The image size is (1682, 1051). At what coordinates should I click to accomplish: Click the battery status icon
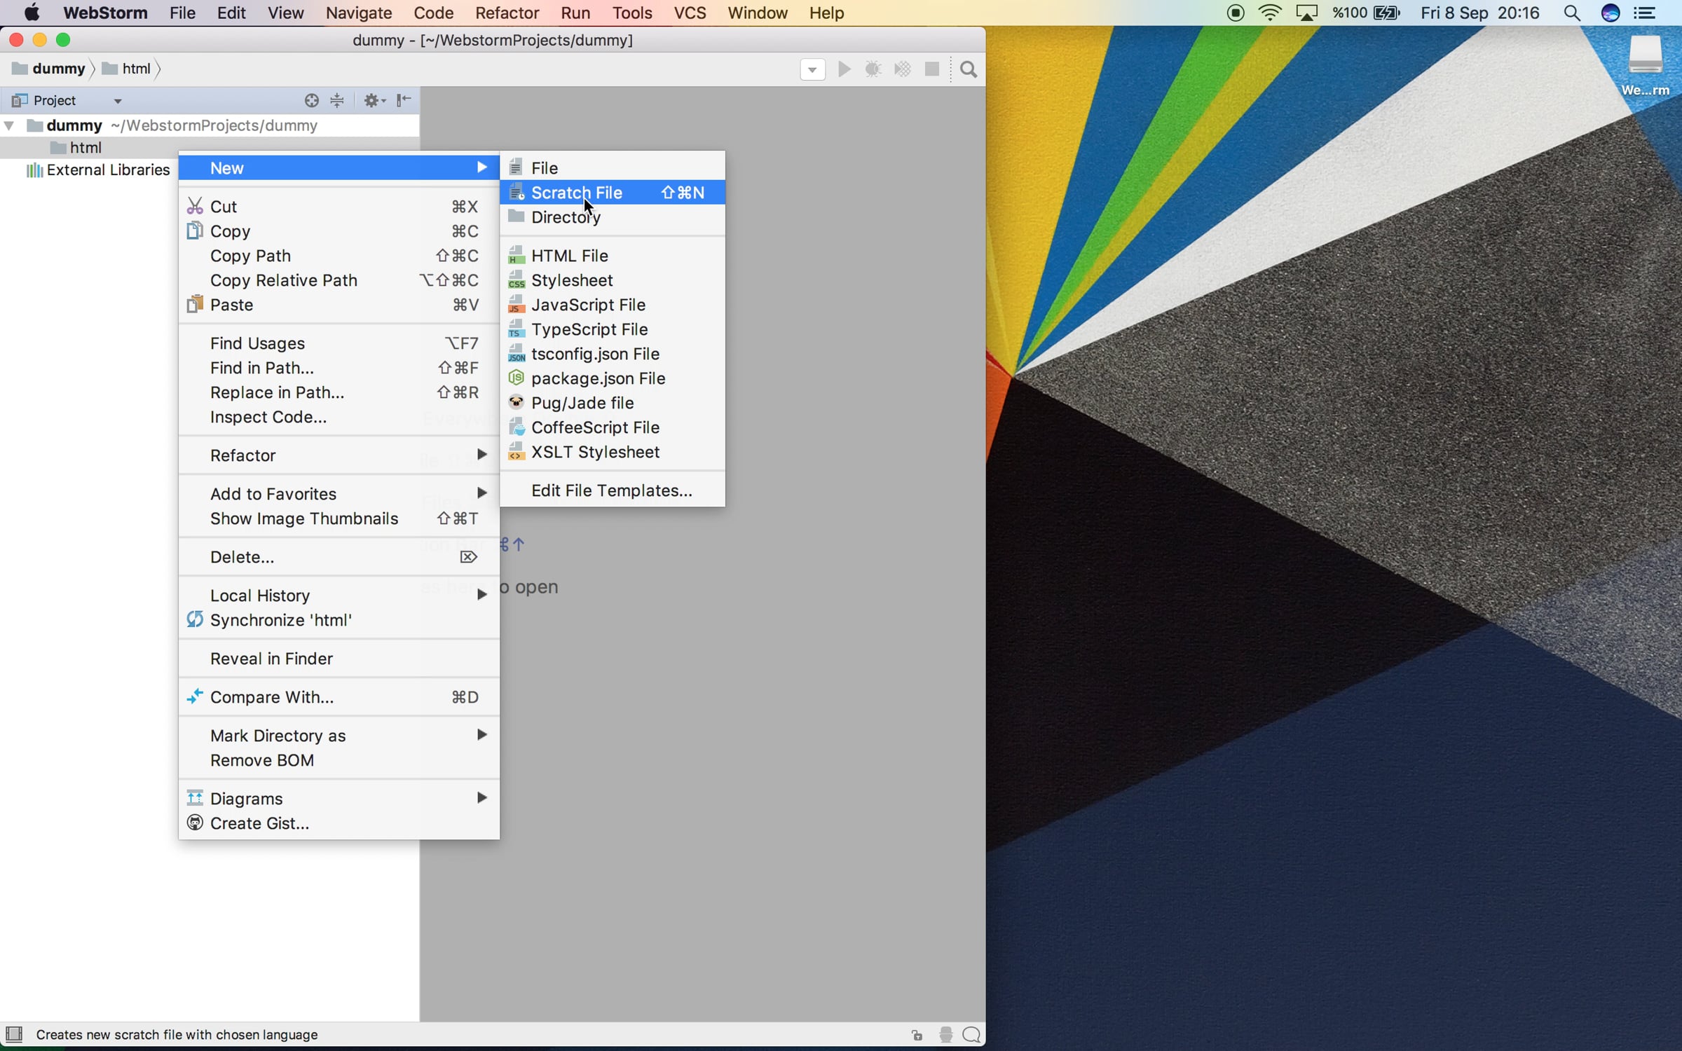1386,13
